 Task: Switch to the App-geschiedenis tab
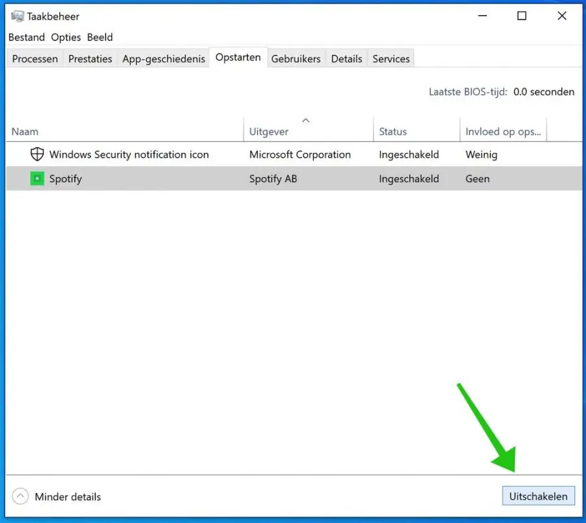point(163,59)
